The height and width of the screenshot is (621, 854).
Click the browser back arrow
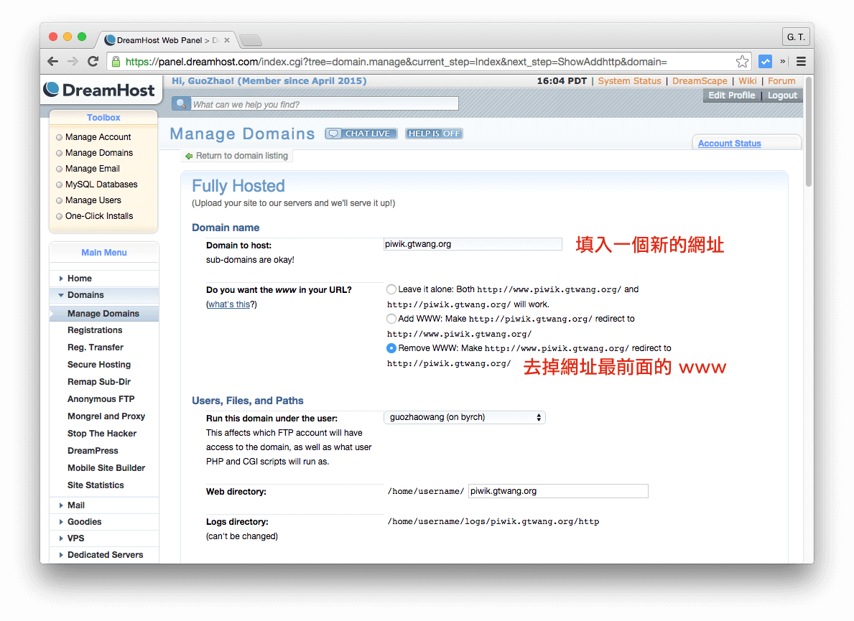(53, 62)
